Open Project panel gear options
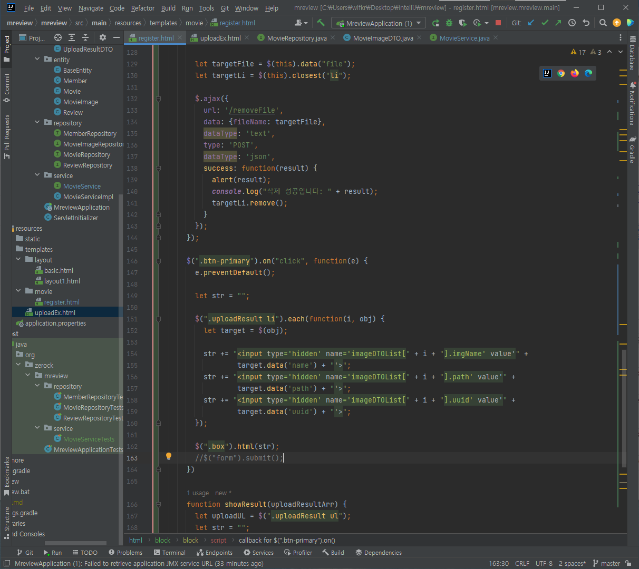This screenshot has width=639, height=569. click(103, 37)
